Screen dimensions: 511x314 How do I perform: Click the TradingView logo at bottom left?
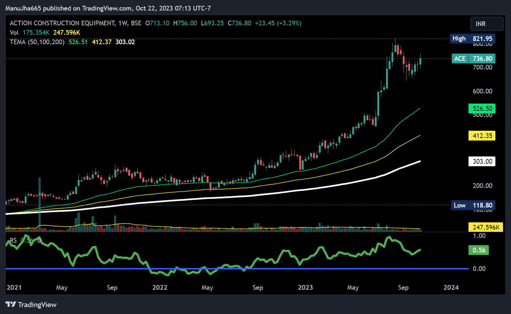tap(31, 305)
